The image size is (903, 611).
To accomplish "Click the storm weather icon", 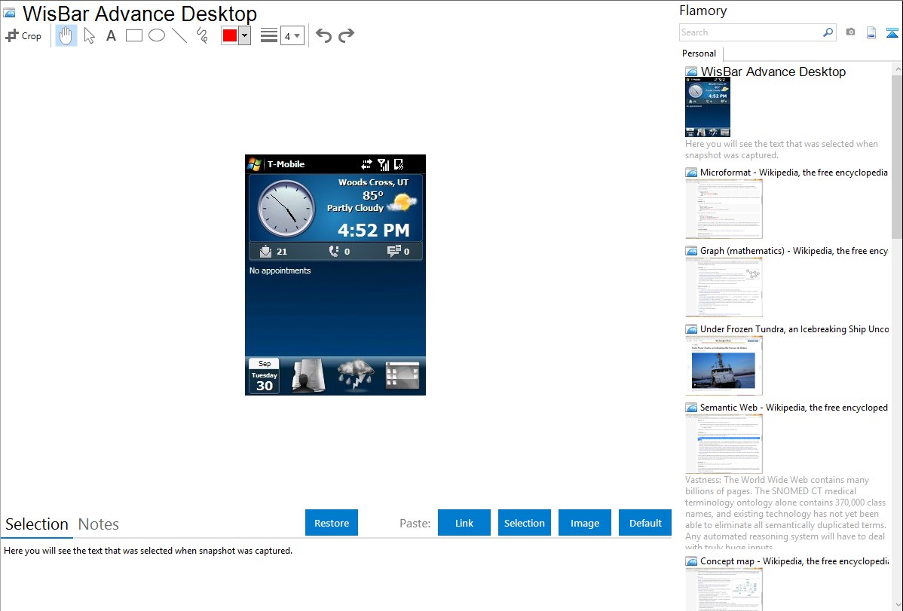I will [x=355, y=375].
